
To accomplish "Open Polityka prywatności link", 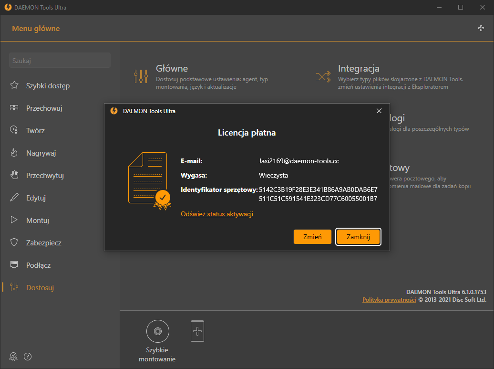I will click(389, 300).
